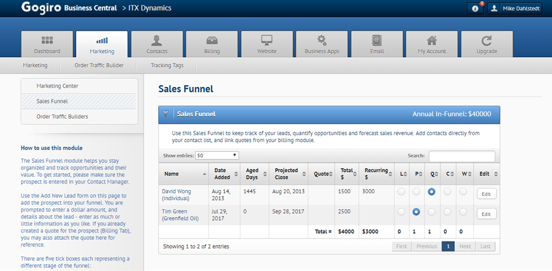Screen dimensions: 552x271
Task: Open the Order Traffic Builder submenu tab
Action: point(99,65)
